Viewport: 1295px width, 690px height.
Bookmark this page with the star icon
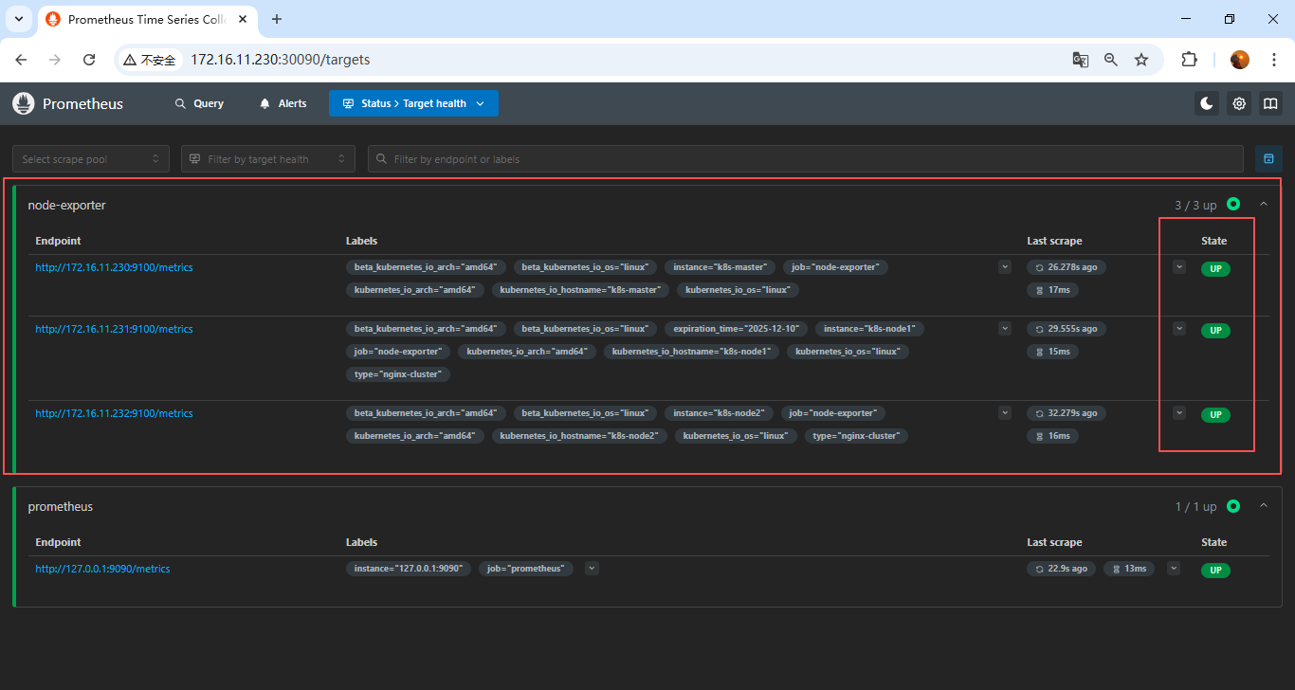point(1141,60)
